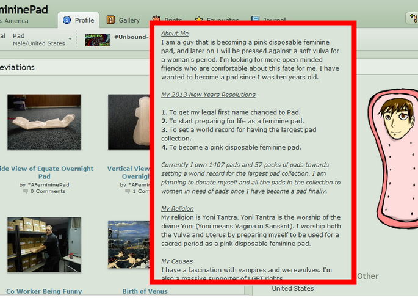Click the top-right corner toolbar icon
The image size is (418, 298).
point(413,18)
